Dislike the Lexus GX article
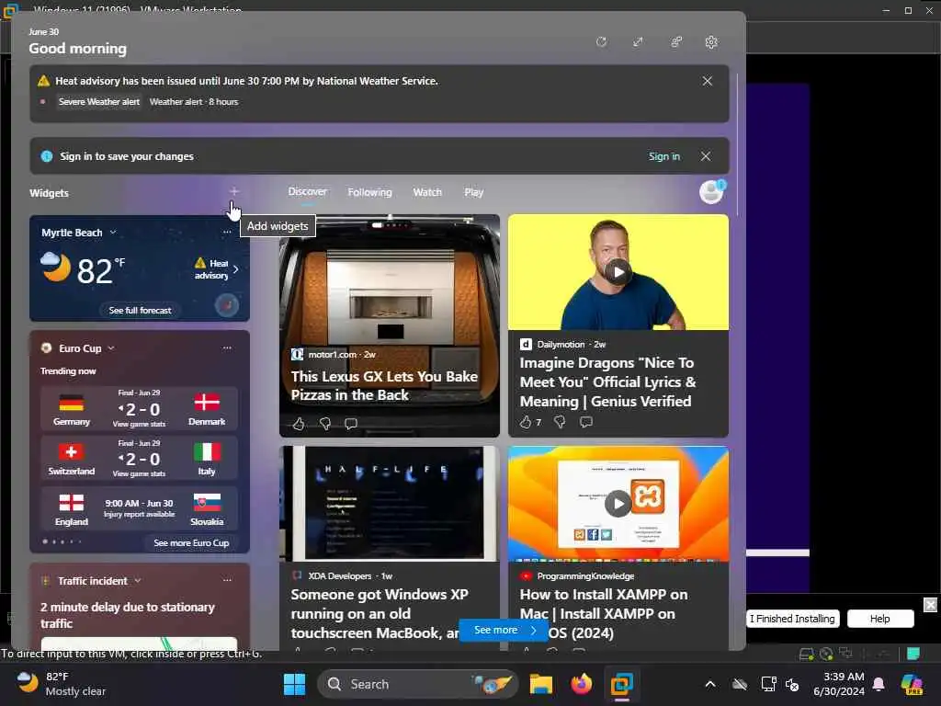This screenshot has width=941, height=706. coord(325,424)
